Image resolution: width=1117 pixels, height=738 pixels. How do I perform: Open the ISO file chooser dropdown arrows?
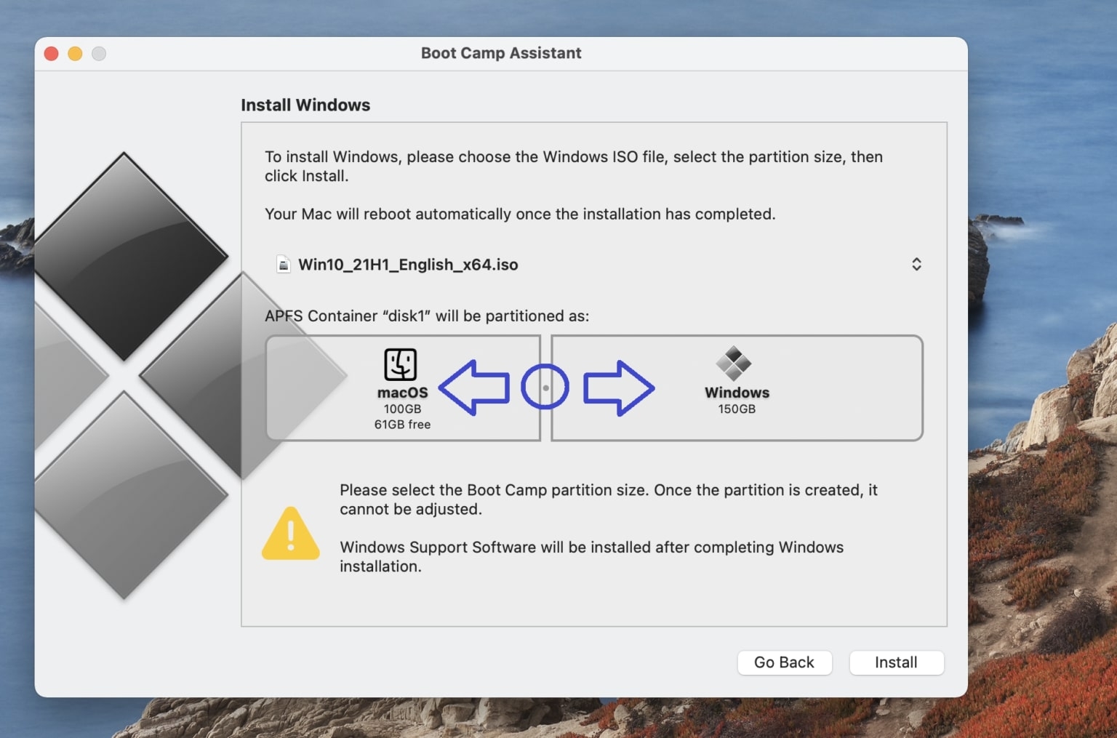point(916,264)
